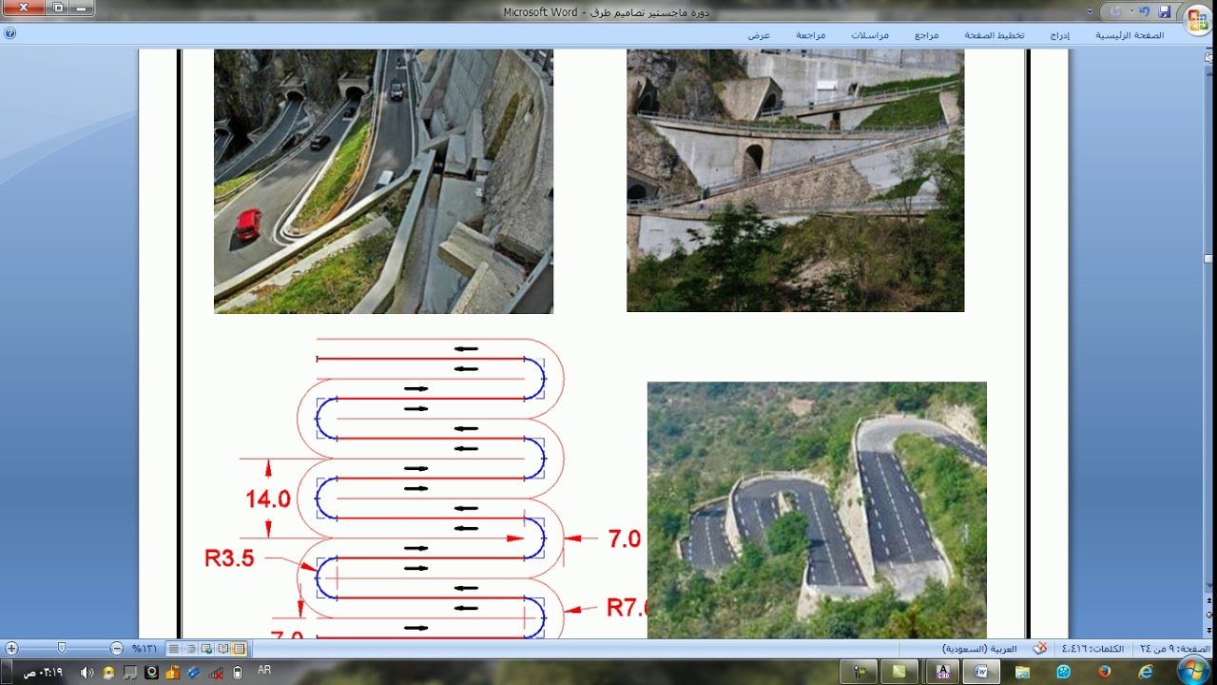Viewport: 1217px width, 685px height.
Task: Open word count from الكلمات status entry
Action: (1091, 649)
